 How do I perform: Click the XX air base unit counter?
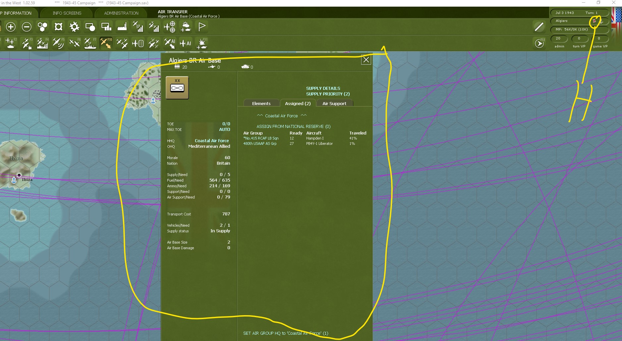tap(177, 87)
